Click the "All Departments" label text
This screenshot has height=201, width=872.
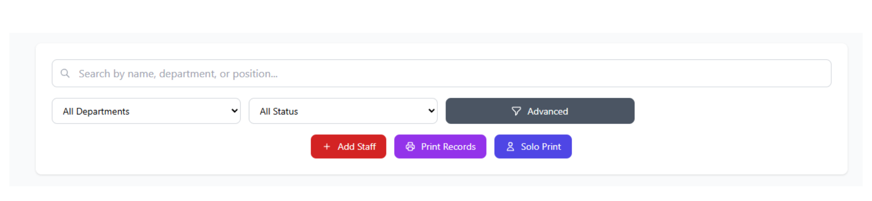96,111
